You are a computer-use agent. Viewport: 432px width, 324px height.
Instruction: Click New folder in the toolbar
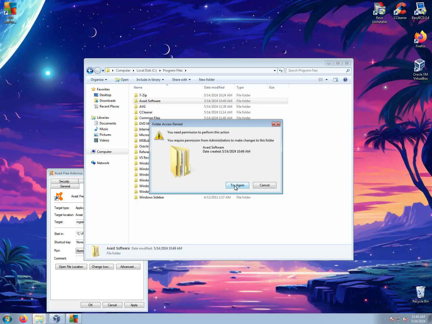tap(207, 80)
